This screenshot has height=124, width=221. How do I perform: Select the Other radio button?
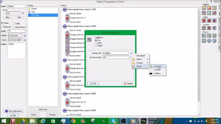tap(96, 43)
